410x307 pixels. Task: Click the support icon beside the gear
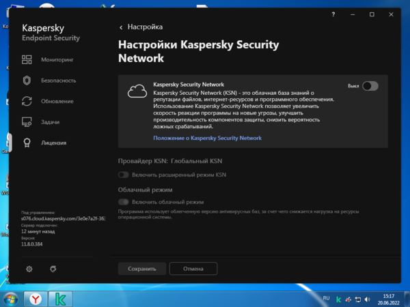pyautogui.click(x=53, y=269)
